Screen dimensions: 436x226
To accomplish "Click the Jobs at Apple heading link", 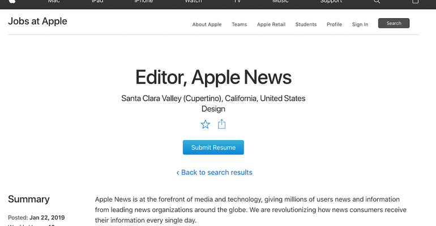I will coord(37,21).
